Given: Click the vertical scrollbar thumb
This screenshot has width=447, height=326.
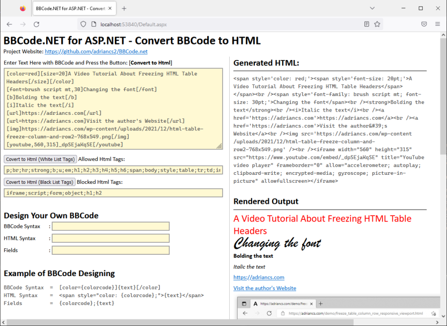Looking at the screenshot, I should (443, 97).
